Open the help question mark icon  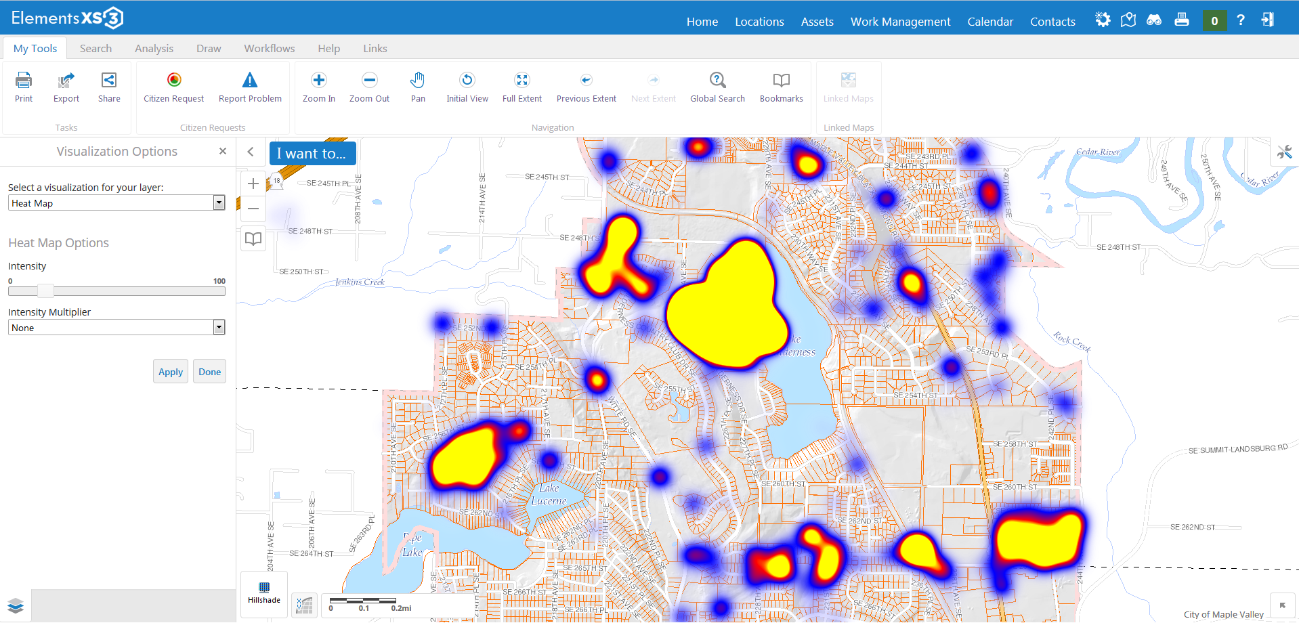tap(1241, 20)
